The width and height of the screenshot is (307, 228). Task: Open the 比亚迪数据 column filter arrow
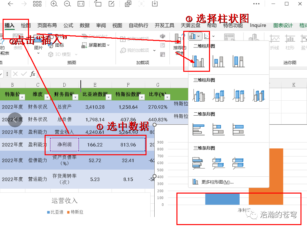pyautogui.click(x=109, y=97)
